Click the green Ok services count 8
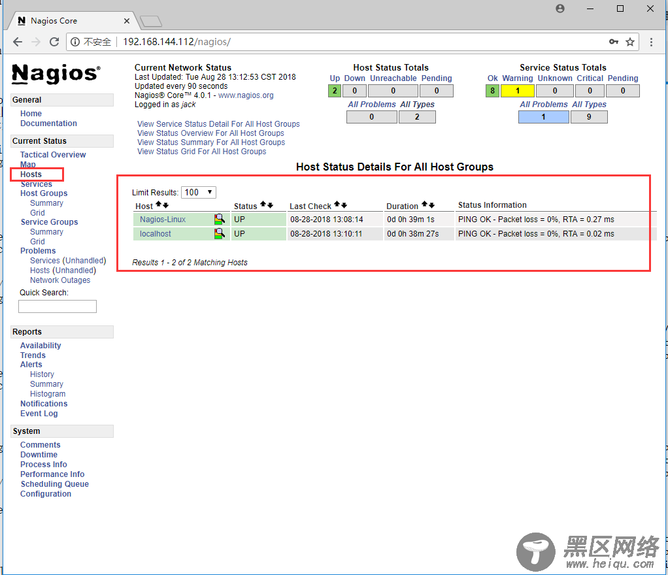 [492, 91]
